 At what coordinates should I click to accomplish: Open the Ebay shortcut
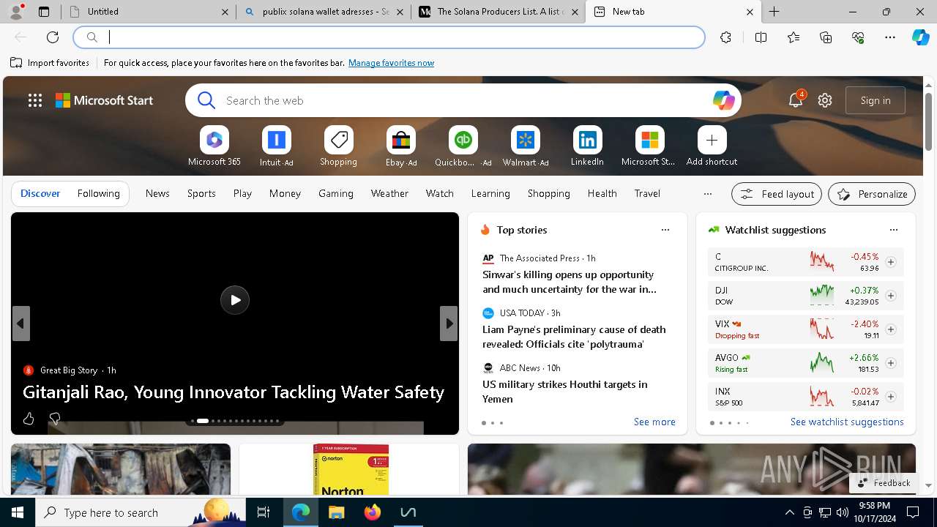[x=400, y=146]
